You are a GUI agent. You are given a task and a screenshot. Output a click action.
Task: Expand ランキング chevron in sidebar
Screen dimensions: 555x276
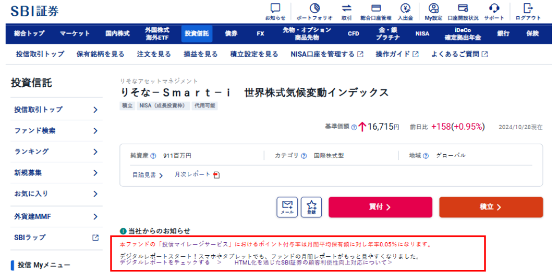(x=95, y=151)
